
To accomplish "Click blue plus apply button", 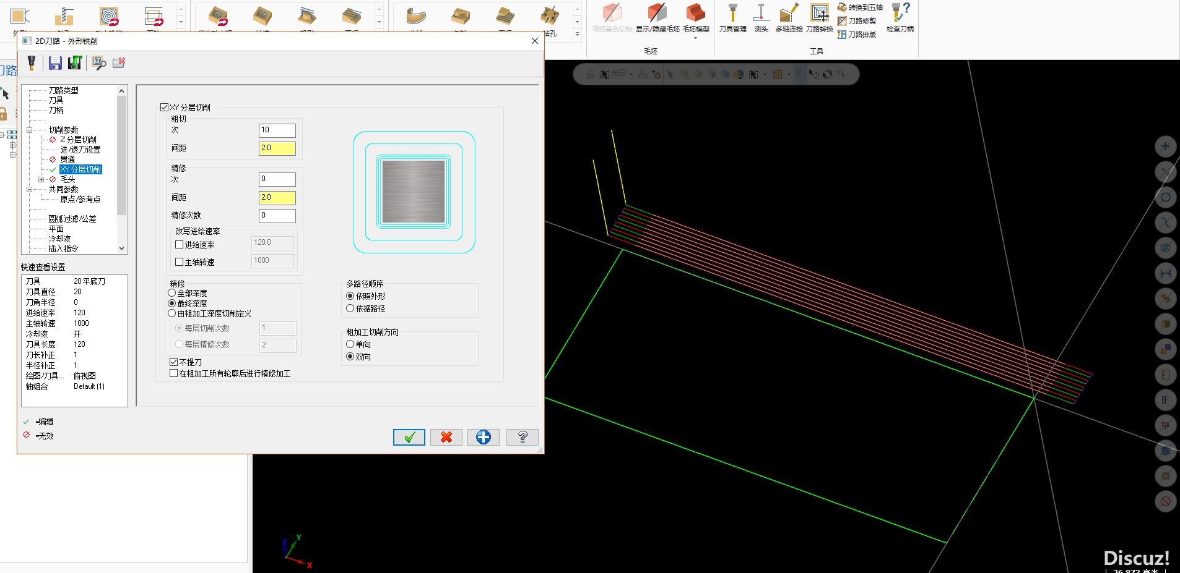I will [x=484, y=437].
